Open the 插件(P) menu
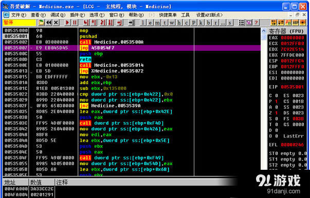This screenshot has height=198, width=310. 77,15
